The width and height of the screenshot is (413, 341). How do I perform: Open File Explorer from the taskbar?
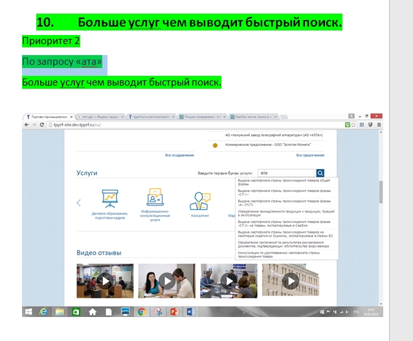click(60, 312)
